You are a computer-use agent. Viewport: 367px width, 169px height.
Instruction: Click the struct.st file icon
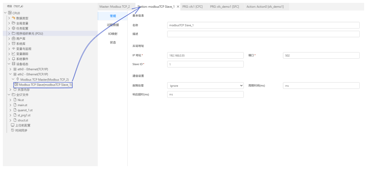[15, 120]
